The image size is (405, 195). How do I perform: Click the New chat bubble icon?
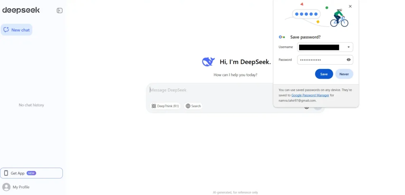(x=6, y=30)
